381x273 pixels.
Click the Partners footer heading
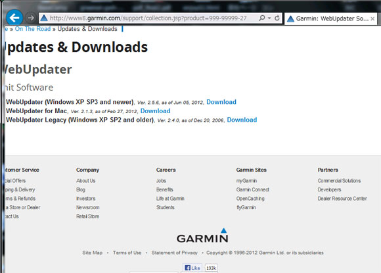328,170
